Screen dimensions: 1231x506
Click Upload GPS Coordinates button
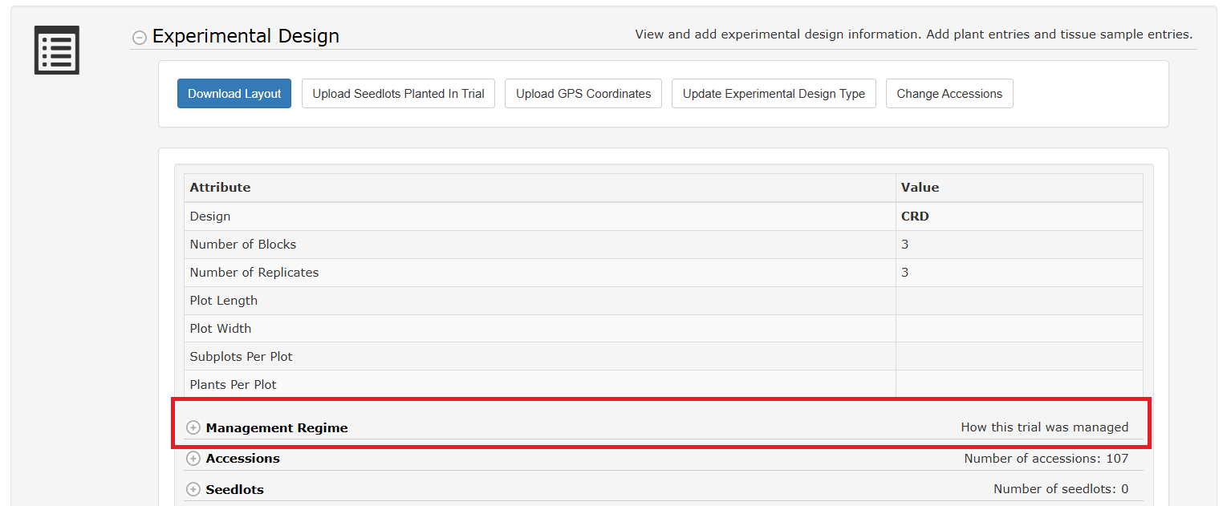pos(583,94)
